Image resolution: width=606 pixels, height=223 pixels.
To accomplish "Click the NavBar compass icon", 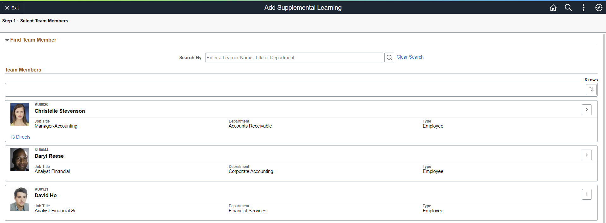I will [599, 8].
